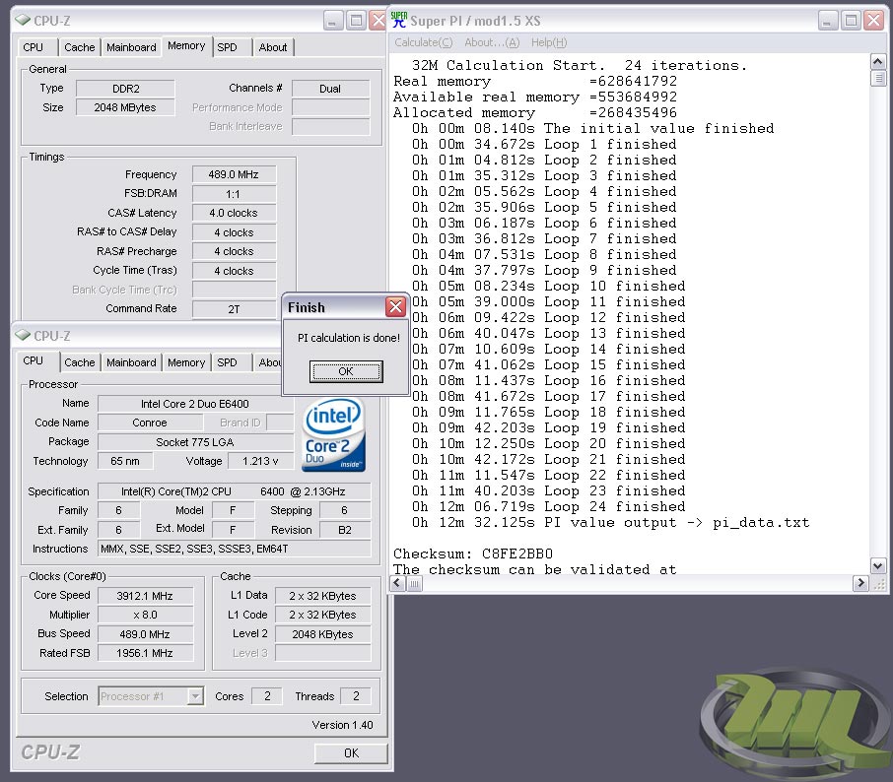Minimize the upper CPU-Z Memory window
Image resolution: width=893 pixels, height=782 pixels.
[333, 21]
